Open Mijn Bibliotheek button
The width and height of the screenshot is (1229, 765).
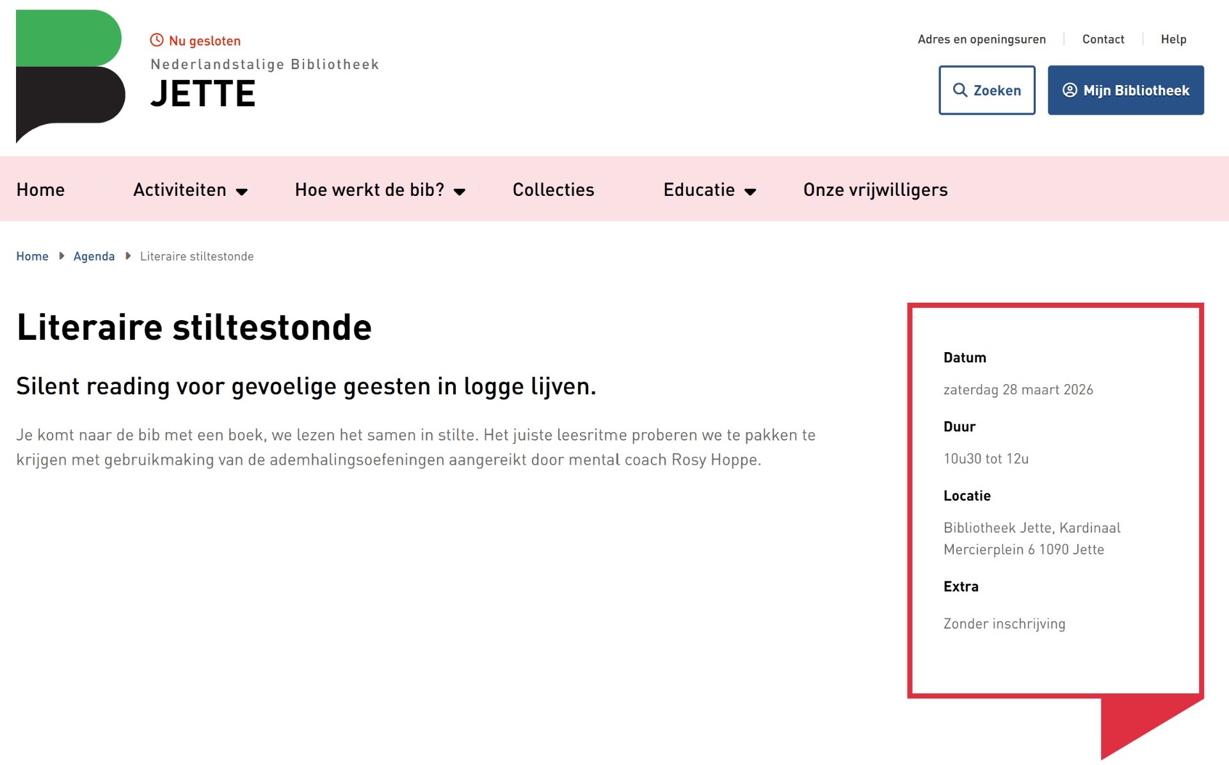(1125, 90)
